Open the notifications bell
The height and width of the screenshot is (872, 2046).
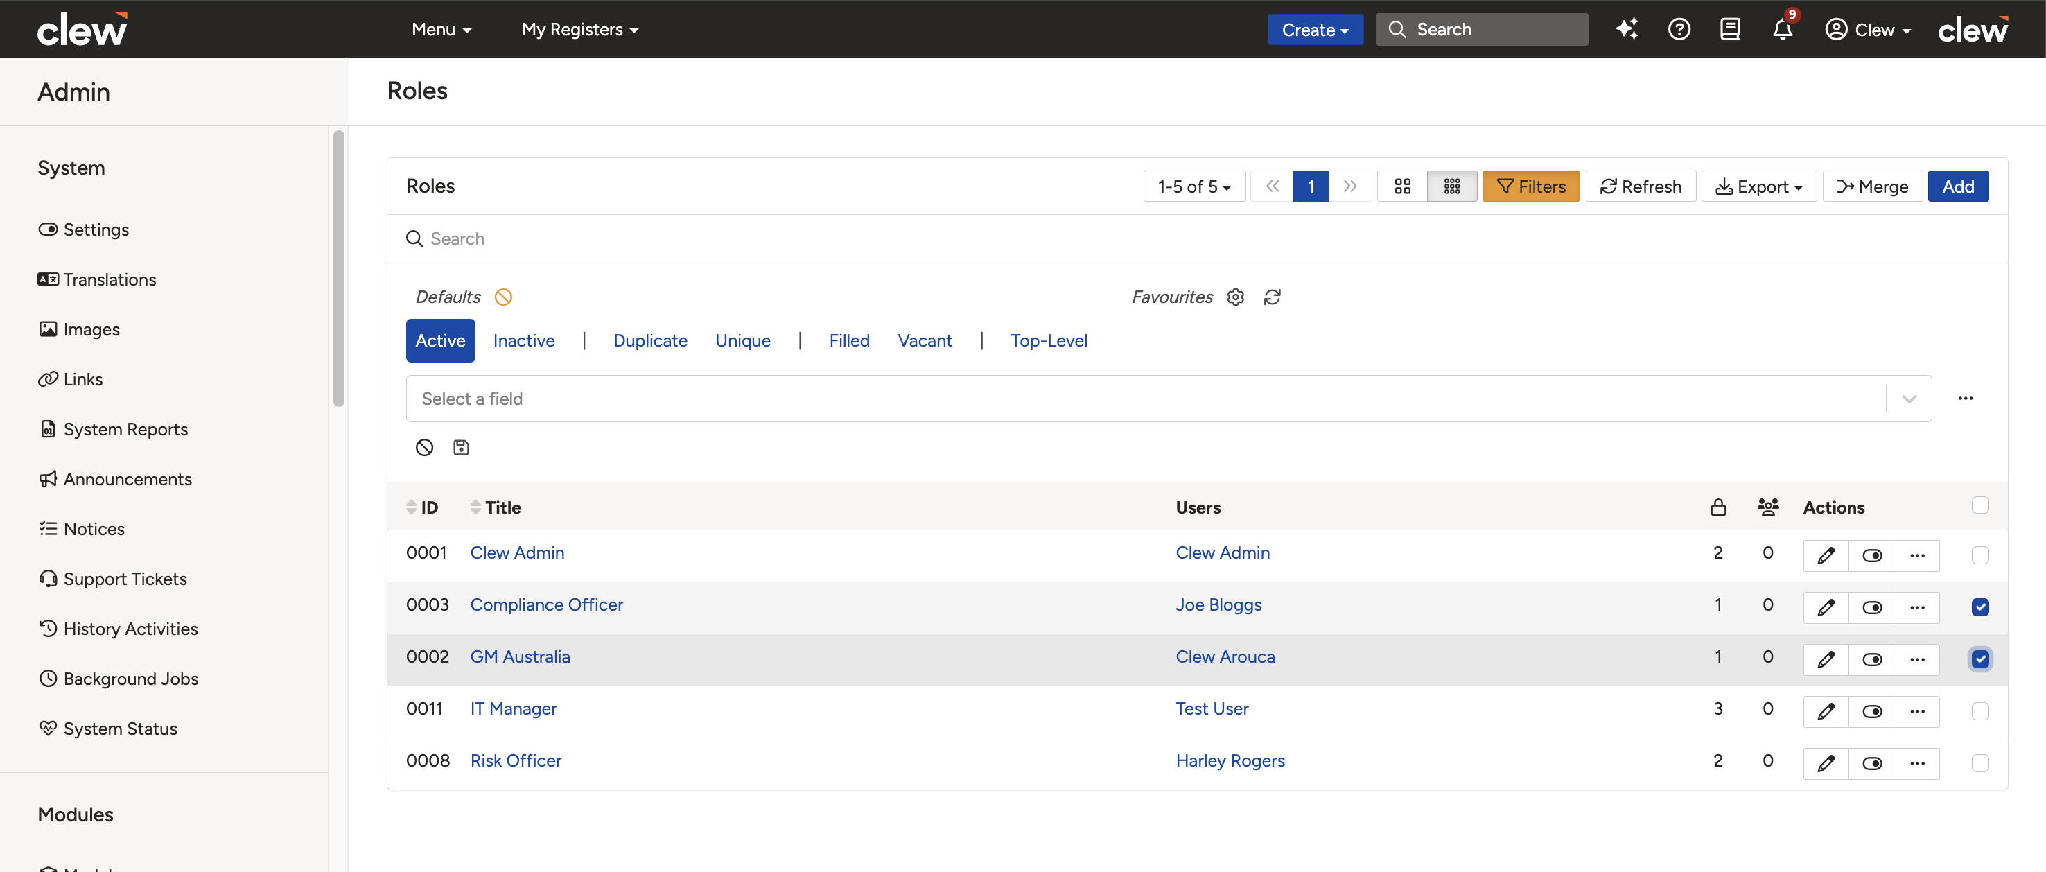pos(1783,29)
